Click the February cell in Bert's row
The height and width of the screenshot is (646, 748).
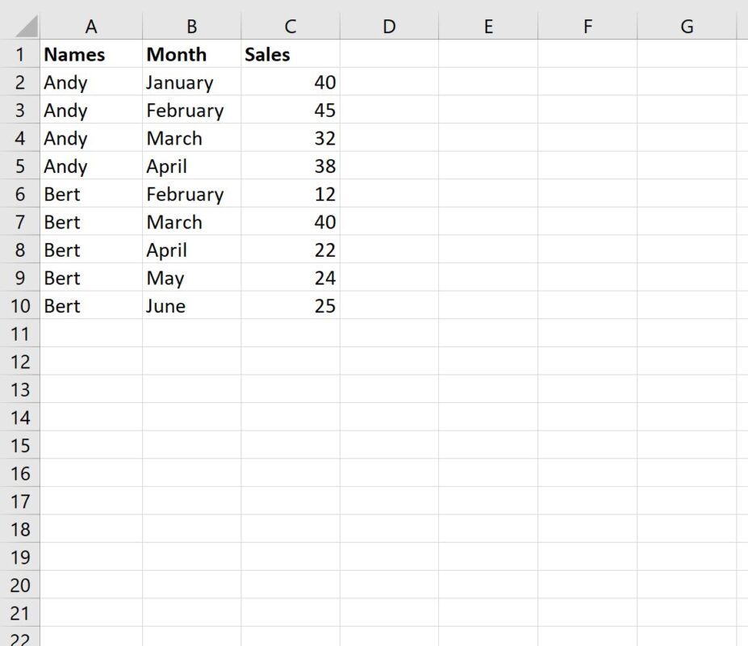pos(191,194)
